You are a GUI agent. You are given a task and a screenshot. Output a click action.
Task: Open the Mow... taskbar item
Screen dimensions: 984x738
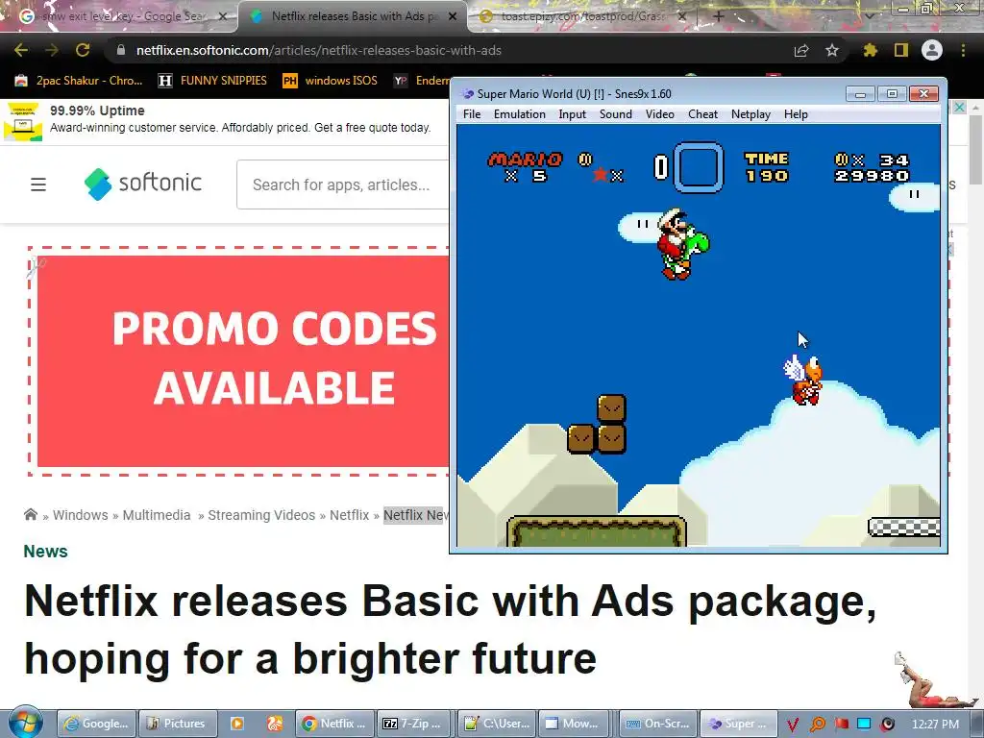[576, 724]
